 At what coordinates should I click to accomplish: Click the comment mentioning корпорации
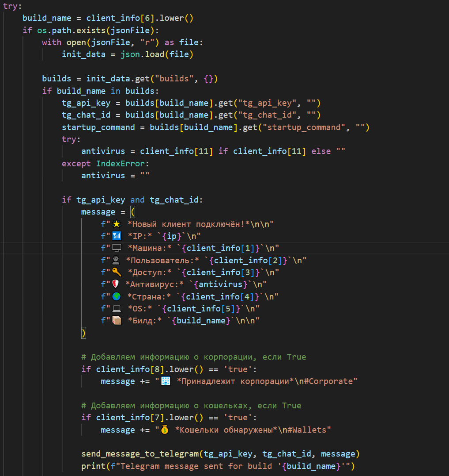(x=193, y=357)
